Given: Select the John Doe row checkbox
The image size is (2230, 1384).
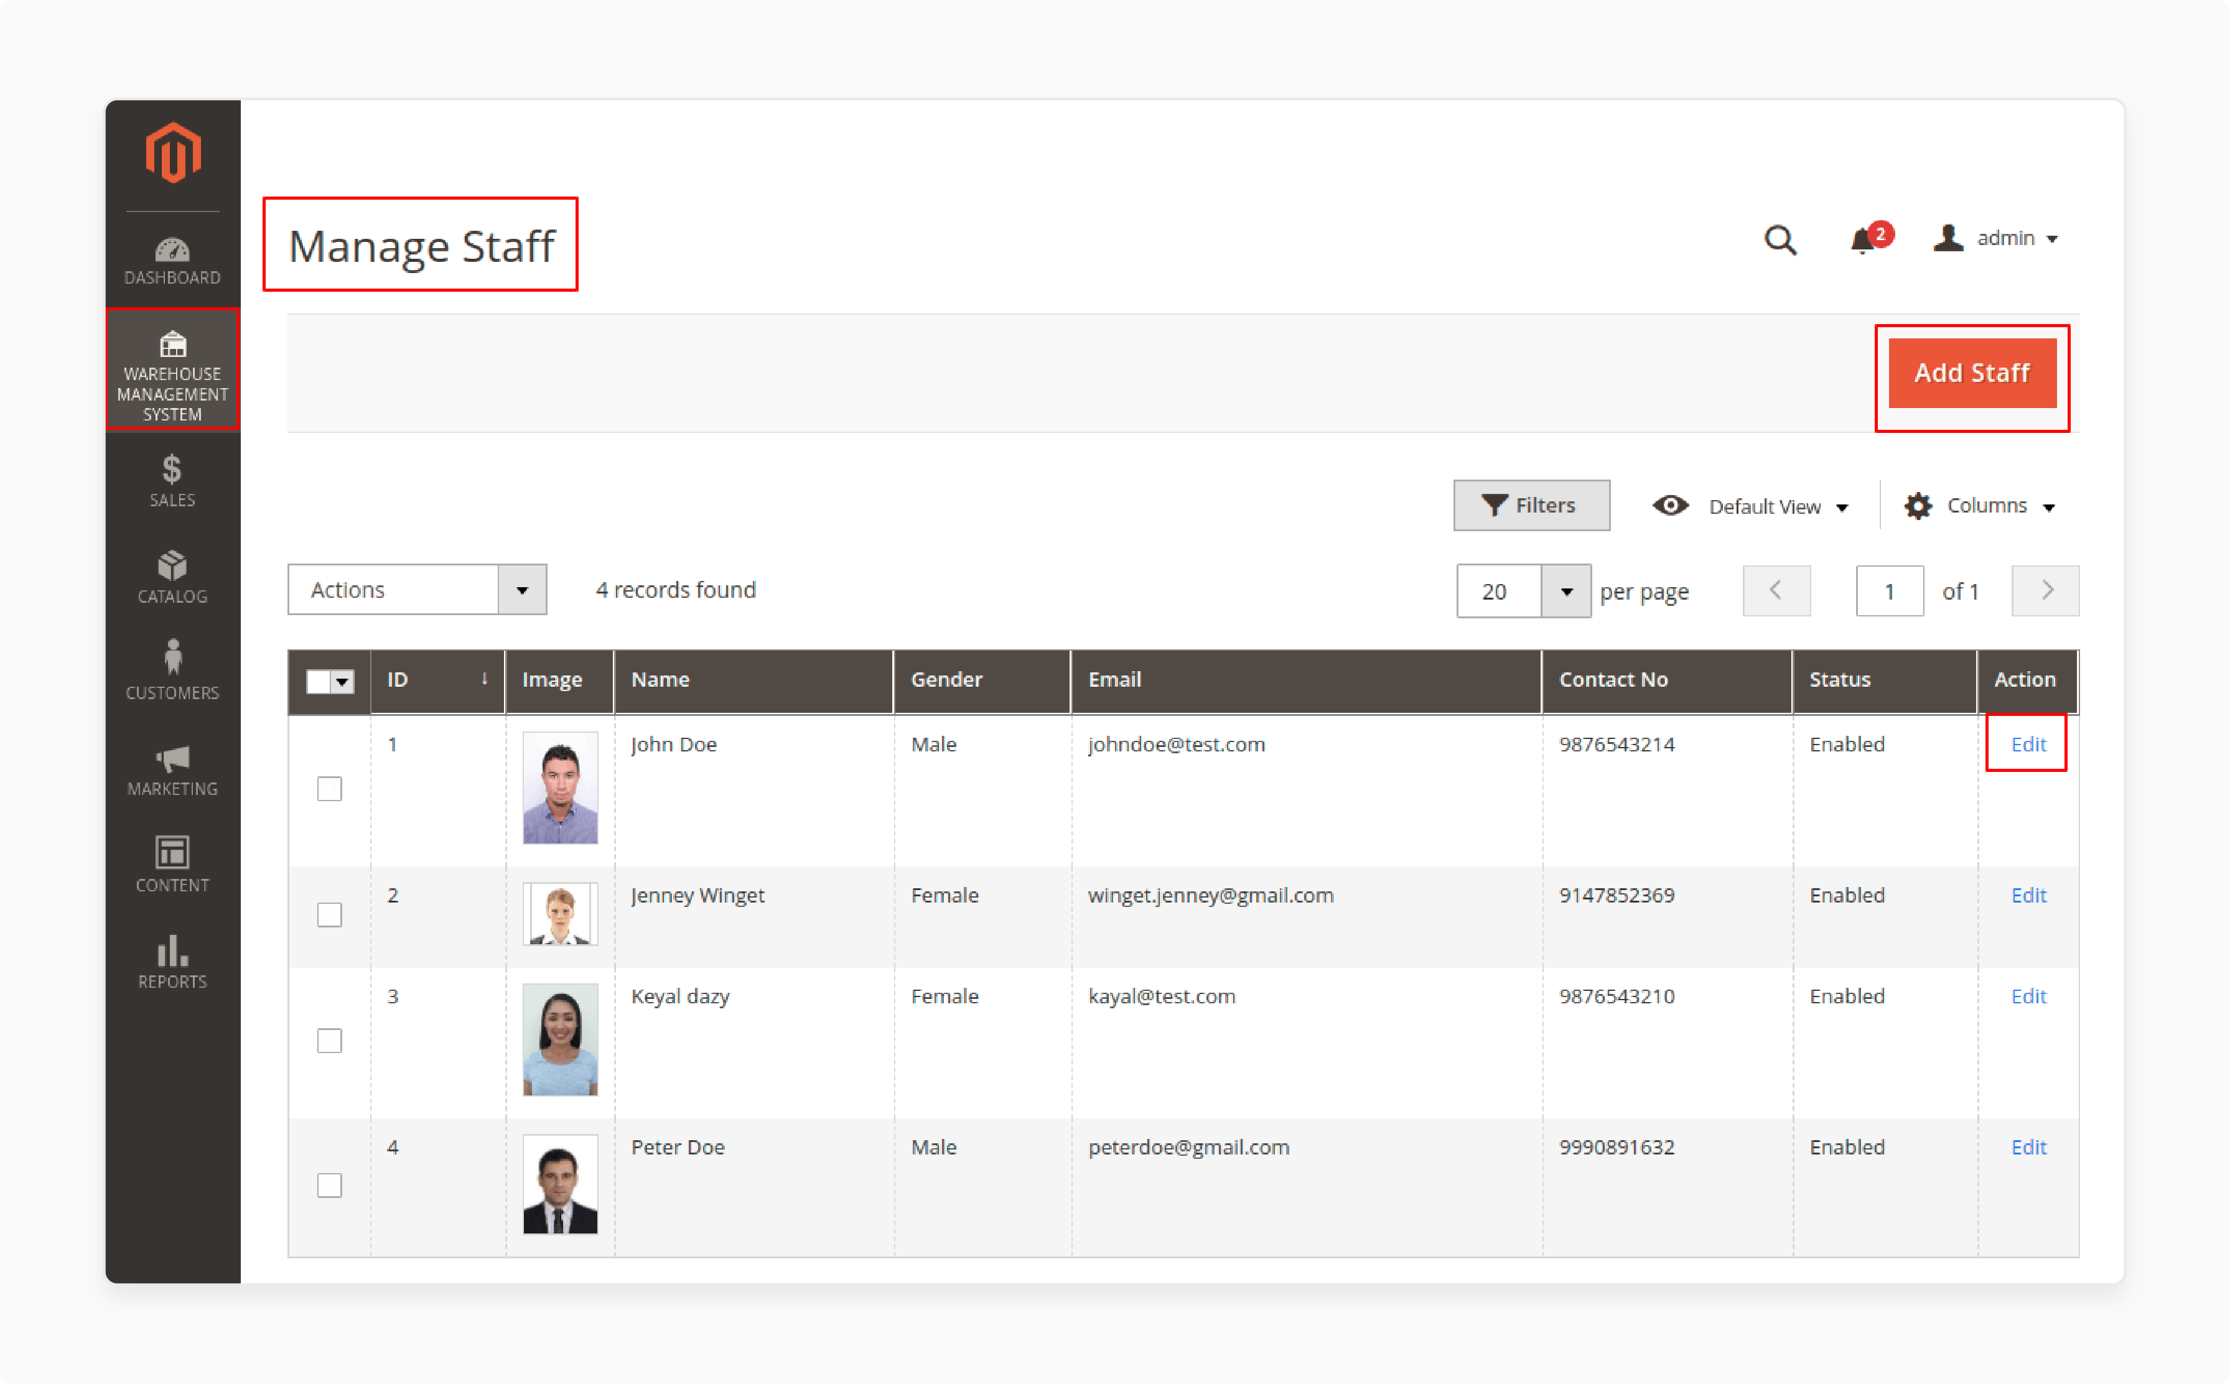Looking at the screenshot, I should [x=330, y=789].
